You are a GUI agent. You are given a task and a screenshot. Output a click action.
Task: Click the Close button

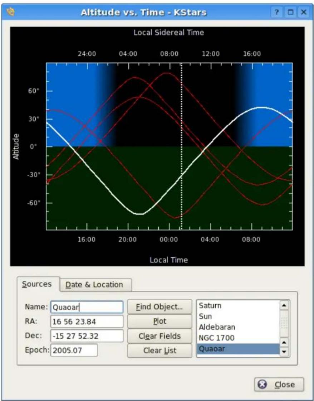tap(279, 385)
